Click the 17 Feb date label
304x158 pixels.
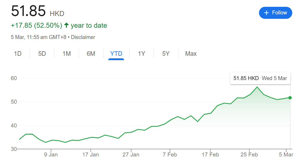[x=210, y=154]
